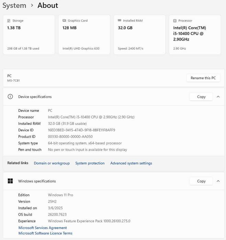
Task: Select the 32.0 GB Installed RAM card
Action: click(x=139, y=34)
